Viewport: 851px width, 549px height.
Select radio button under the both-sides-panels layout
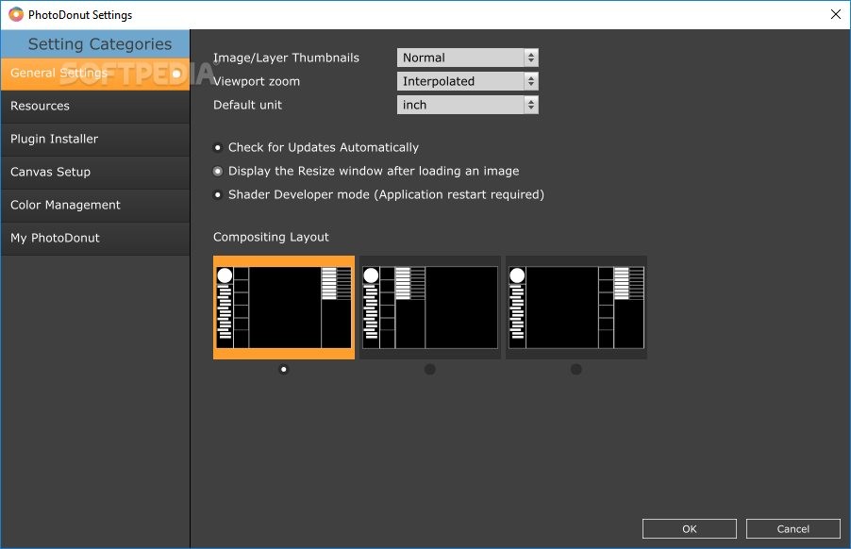(x=283, y=370)
